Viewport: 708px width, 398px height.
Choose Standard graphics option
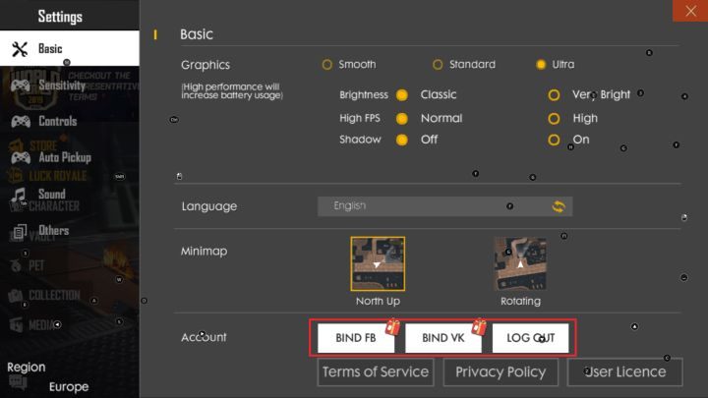click(438, 65)
